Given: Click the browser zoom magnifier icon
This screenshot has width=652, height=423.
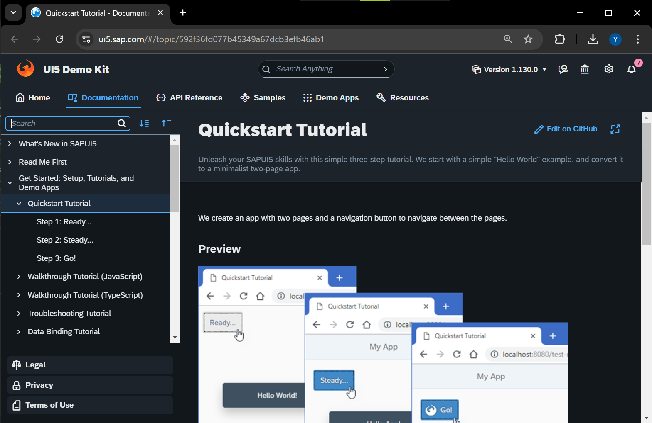Looking at the screenshot, I should (x=508, y=39).
